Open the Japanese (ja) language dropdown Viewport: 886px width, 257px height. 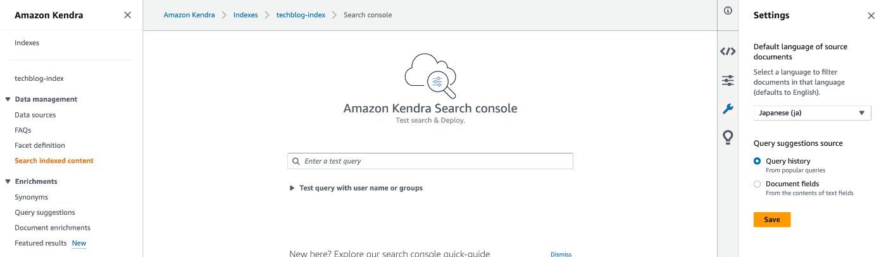pyautogui.click(x=812, y=113)
